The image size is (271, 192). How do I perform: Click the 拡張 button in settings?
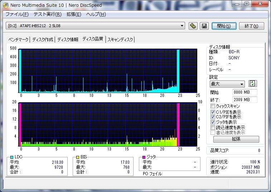(x=236, y=139)
